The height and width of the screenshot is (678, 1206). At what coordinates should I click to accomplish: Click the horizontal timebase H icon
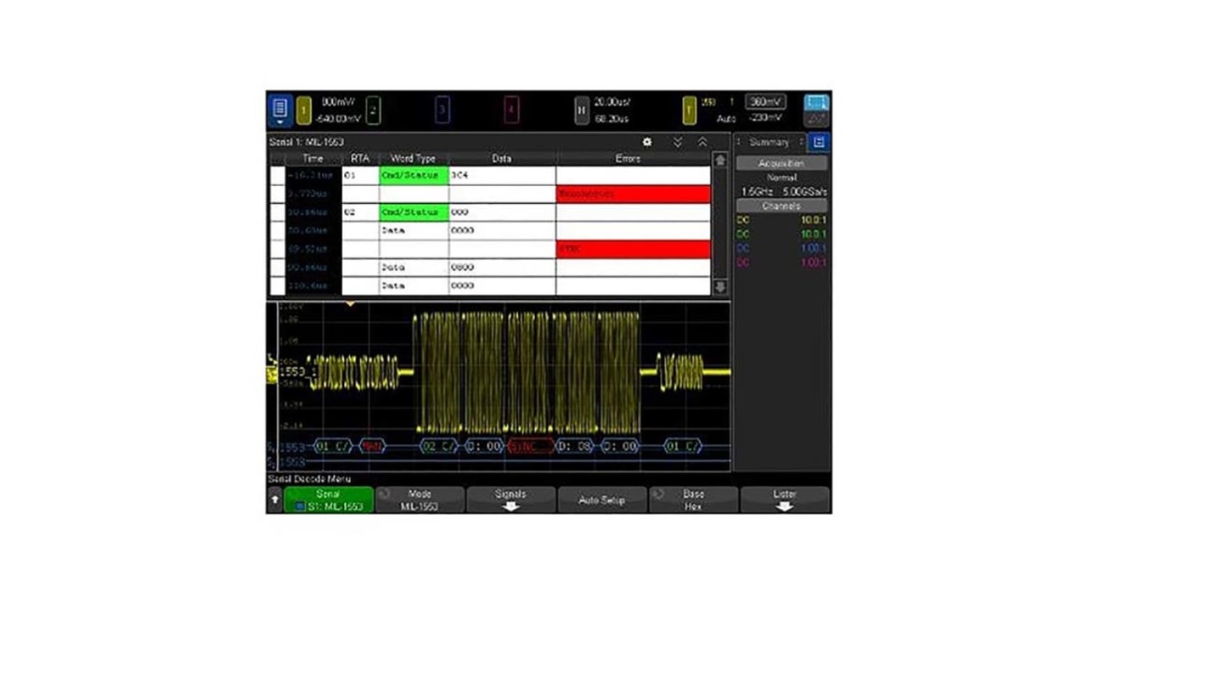click(582, 110)
